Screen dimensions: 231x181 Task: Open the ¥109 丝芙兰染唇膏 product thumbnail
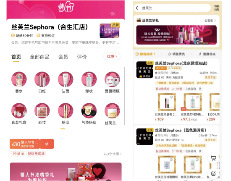pos(167,102)
